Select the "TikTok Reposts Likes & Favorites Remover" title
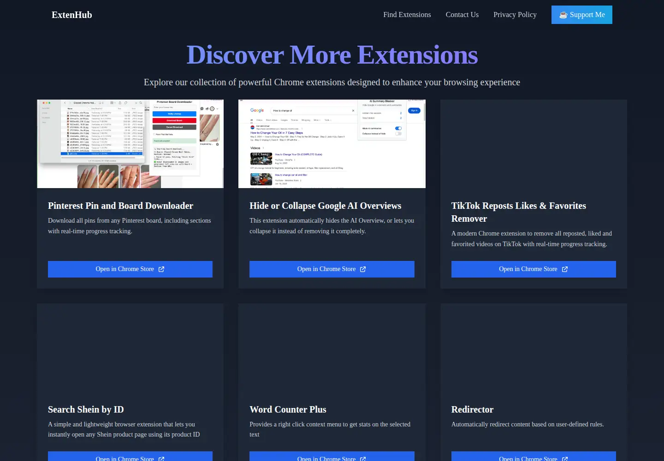664x461 pixels. point(519,212)
